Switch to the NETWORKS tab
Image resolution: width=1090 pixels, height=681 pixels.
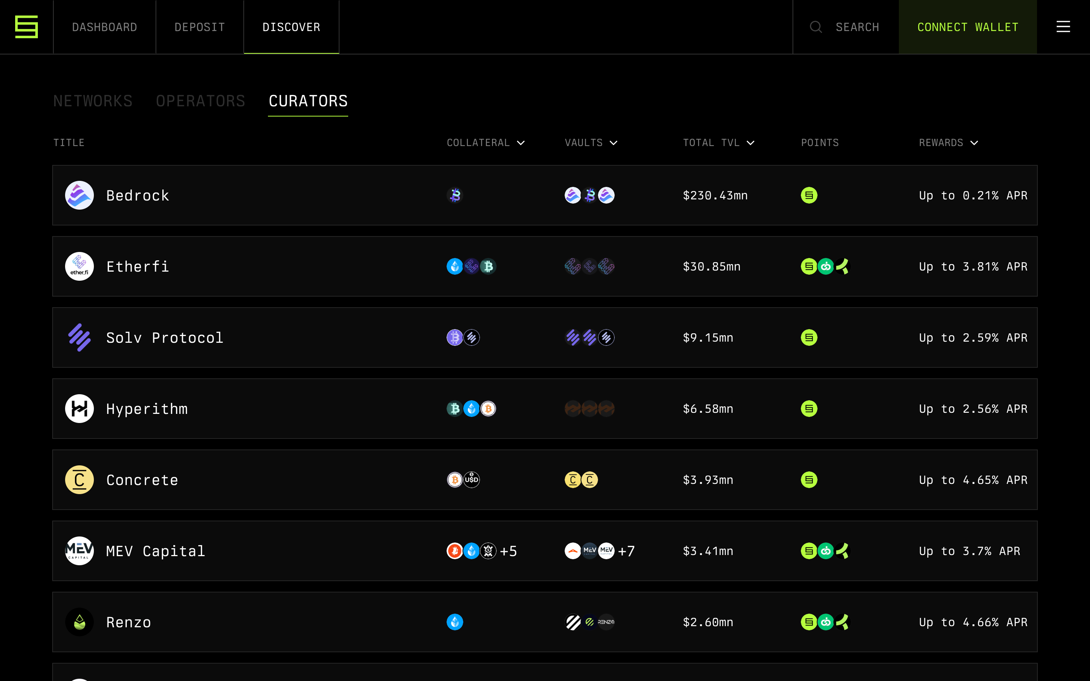click(x=93, y=101)
